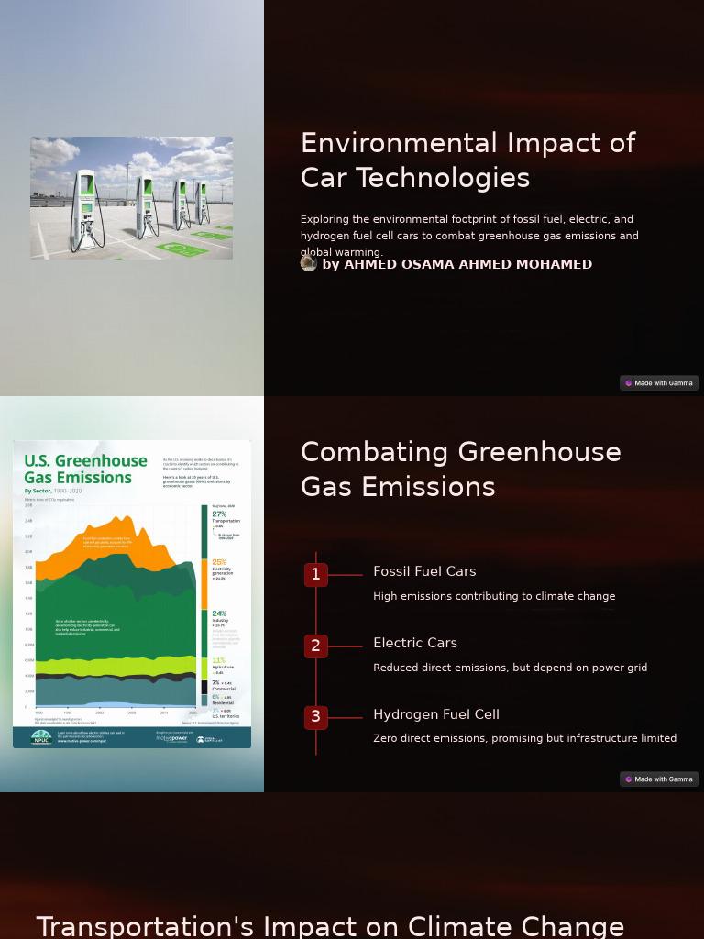Viewport: 704px width, 939px height.
Task: Click the author avatar beside AHMED OSAMA
Action: 308,263
